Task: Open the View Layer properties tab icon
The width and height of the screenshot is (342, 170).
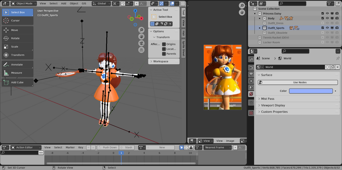Action: tap(251, 81)
